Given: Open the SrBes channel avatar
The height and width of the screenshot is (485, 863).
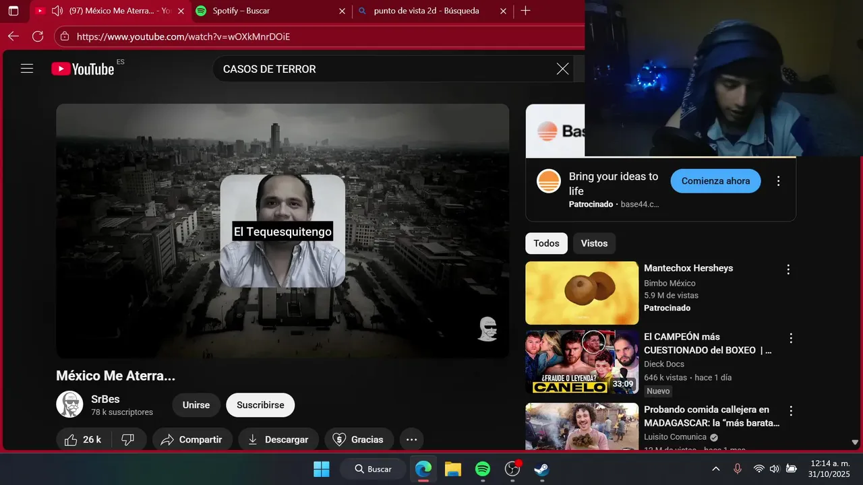Looking at the screenshot, I should [x=69, y=404].
